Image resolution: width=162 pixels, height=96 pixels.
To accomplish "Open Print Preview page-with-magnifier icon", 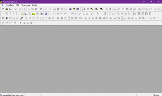I will pos(24,9).
